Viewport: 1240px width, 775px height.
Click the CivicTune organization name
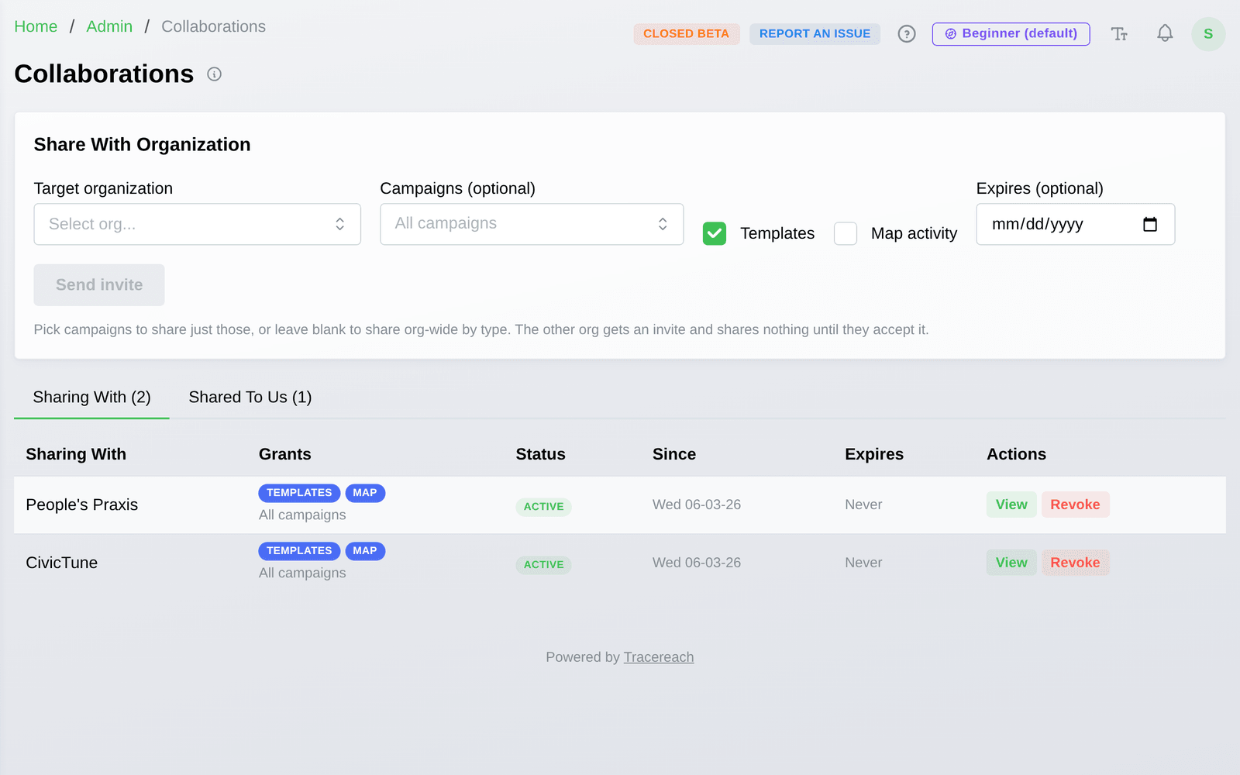pos(62,563)
